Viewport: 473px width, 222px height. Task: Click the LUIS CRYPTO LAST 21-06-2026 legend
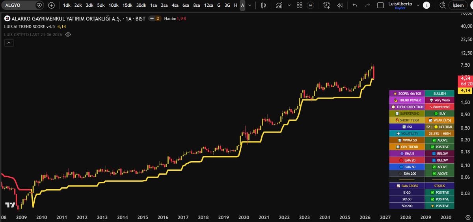[34, 35]
